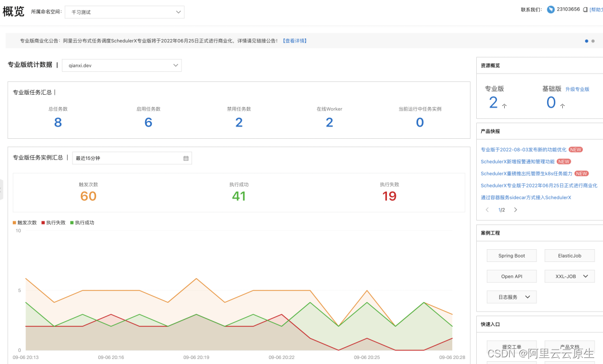Select the first announcement carousel dot

point(586,41)
